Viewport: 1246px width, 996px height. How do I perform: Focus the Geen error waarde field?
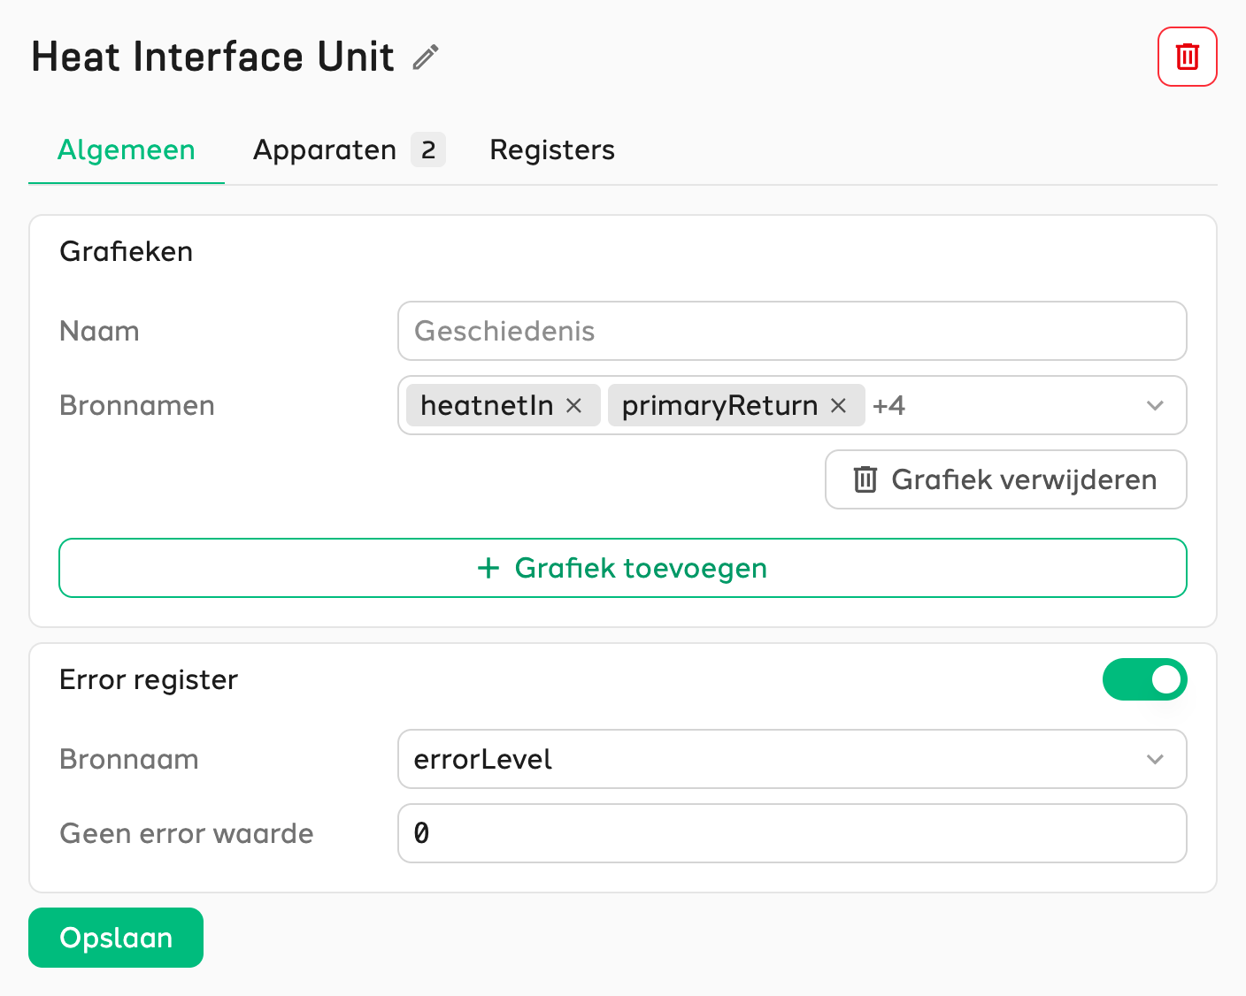click(x=792, y=833)
